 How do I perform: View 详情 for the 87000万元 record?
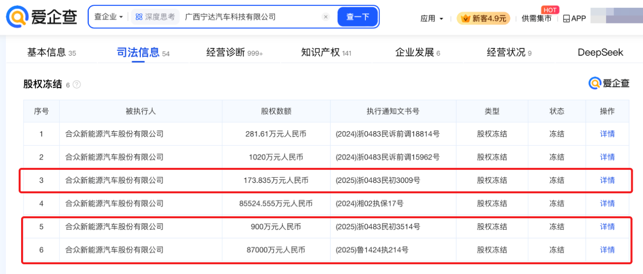point(607,250)
